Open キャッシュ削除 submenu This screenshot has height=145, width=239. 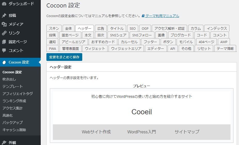[x=14, y=130]
